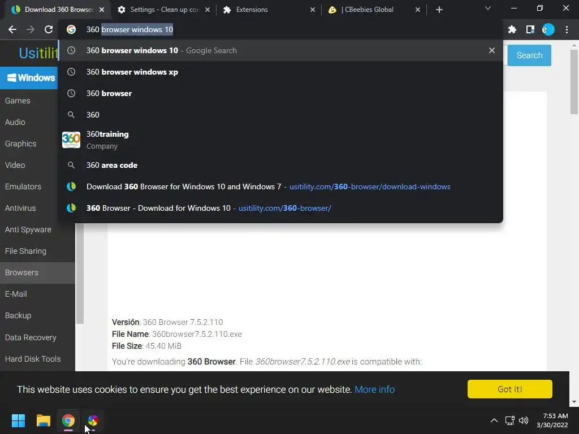The image size is (579, 434).
Task: Open the Games category
Action: pyautogui.click(x=18, y=101)
